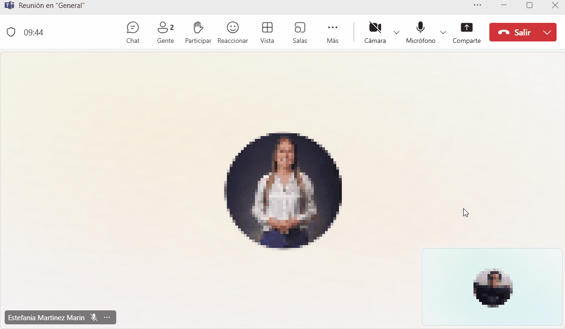565x329 pixels.
Task: Mute the Micrófono
Action: [420, 32]
